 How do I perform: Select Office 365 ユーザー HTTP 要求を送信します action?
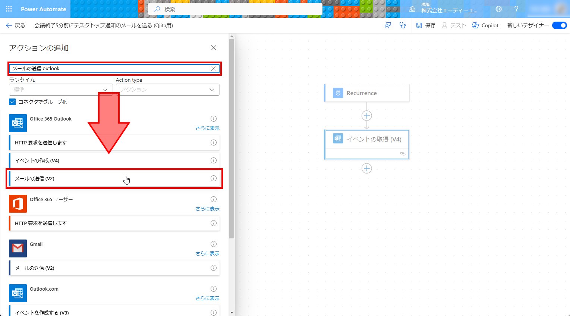(x=114, y=223)
